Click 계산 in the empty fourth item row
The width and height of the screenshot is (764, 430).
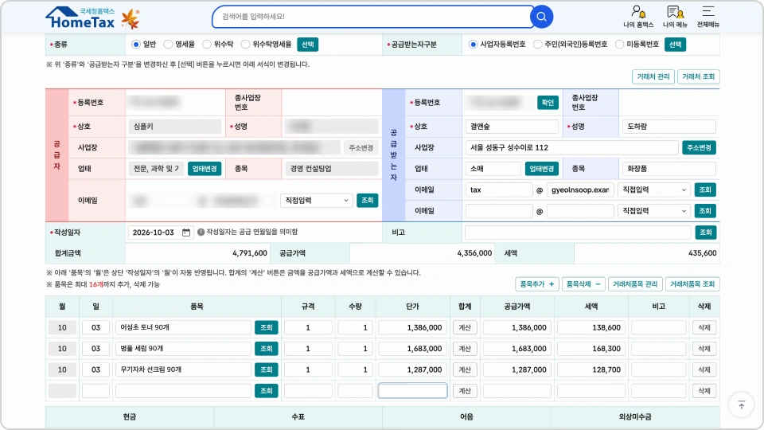pyautogui.click(x=465, y=390)
